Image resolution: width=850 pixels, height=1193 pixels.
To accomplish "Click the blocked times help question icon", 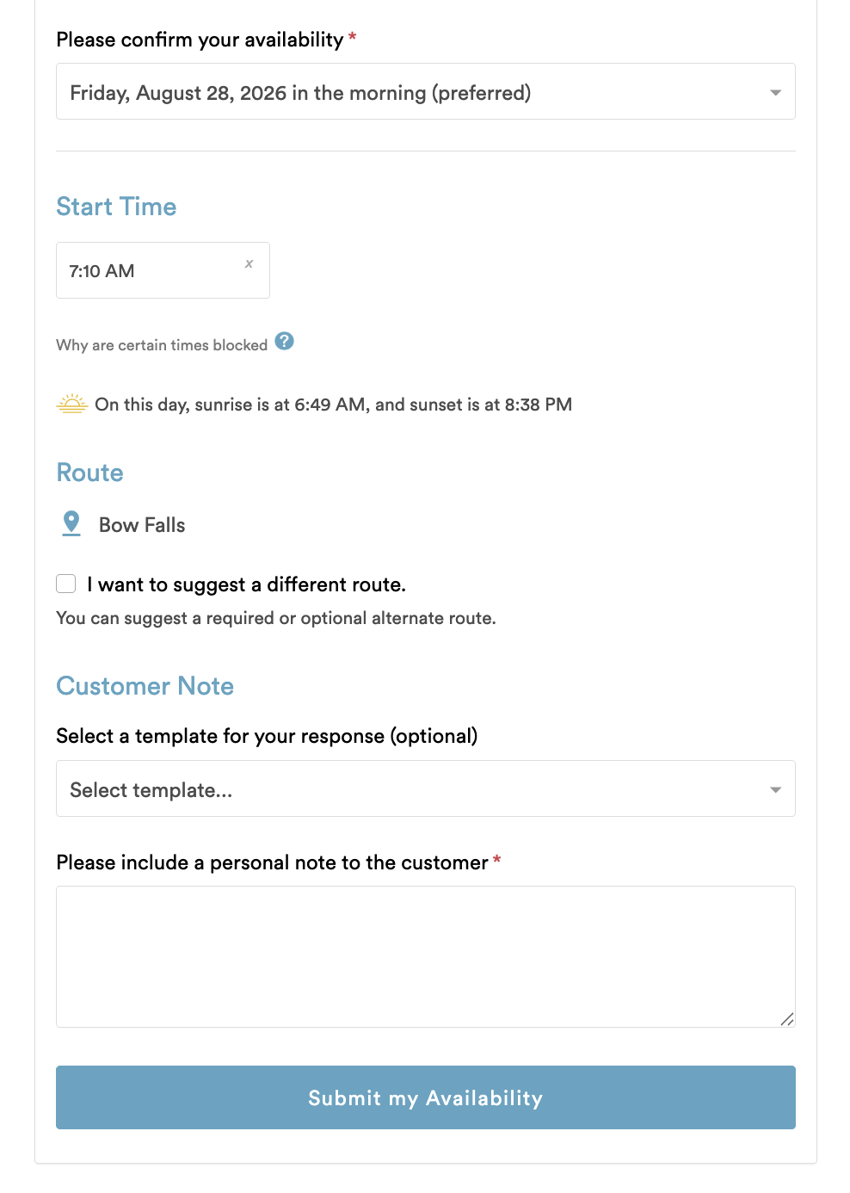I will [285, 342].
